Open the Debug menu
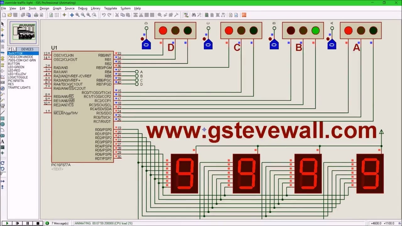The height and width of the screenshot is (226, 402). (x=83, y=8)
